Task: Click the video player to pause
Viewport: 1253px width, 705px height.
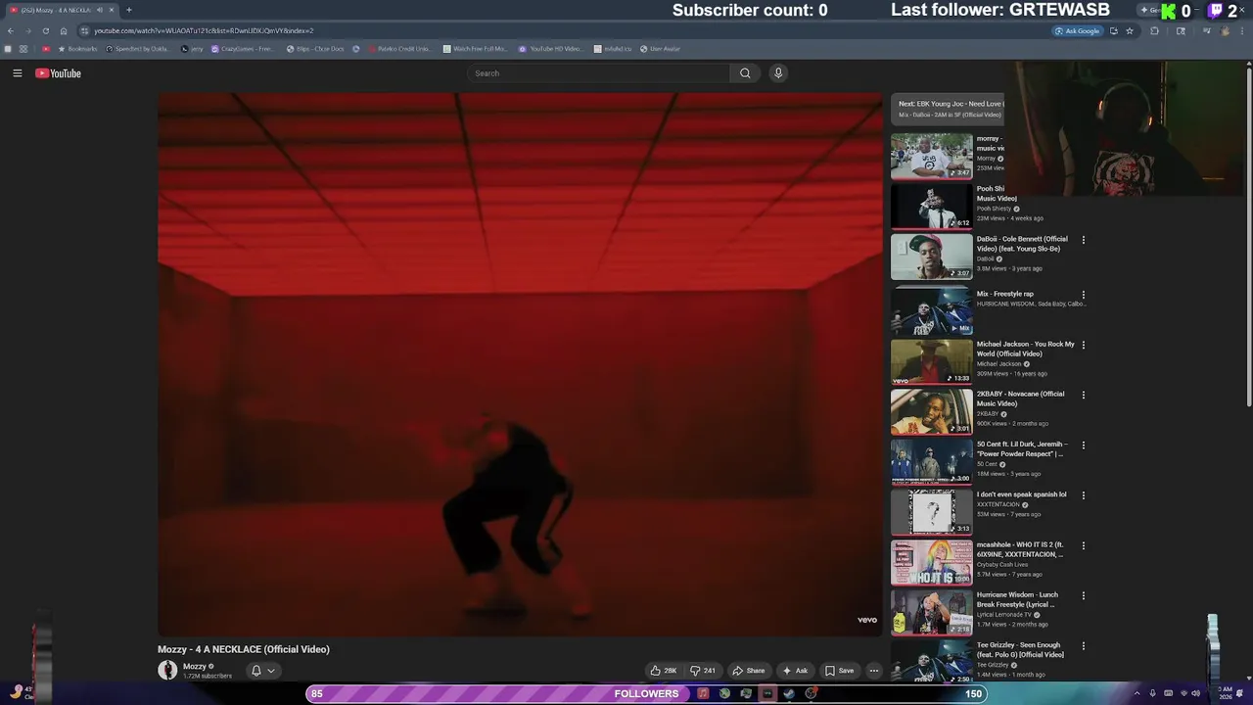Action: [x=520, y=364]
